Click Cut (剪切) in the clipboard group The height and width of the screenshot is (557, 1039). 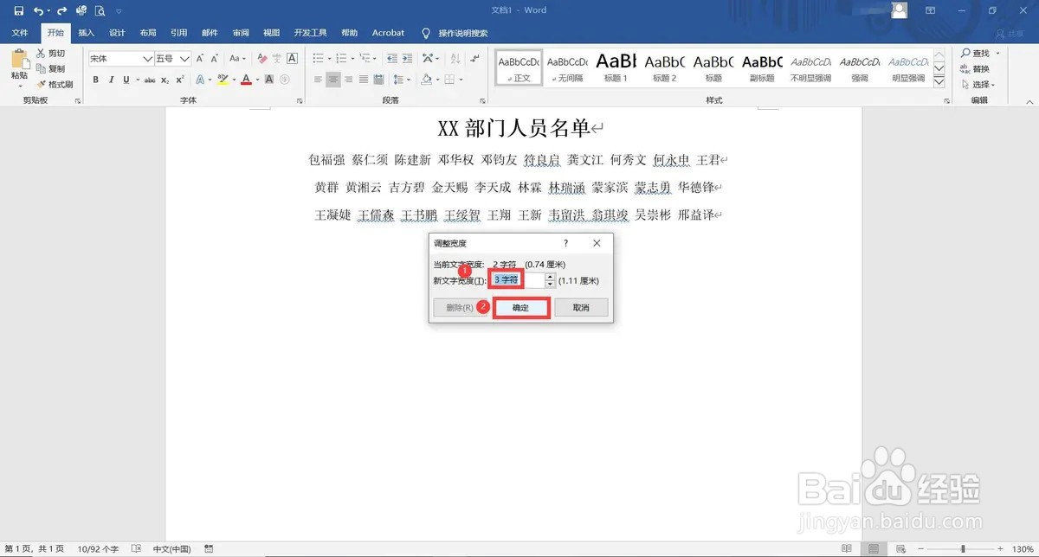pyautogui.click(x=50, y=53)
